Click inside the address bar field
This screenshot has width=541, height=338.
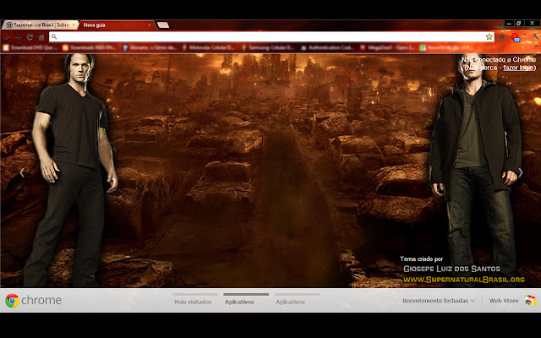[271, 36]
